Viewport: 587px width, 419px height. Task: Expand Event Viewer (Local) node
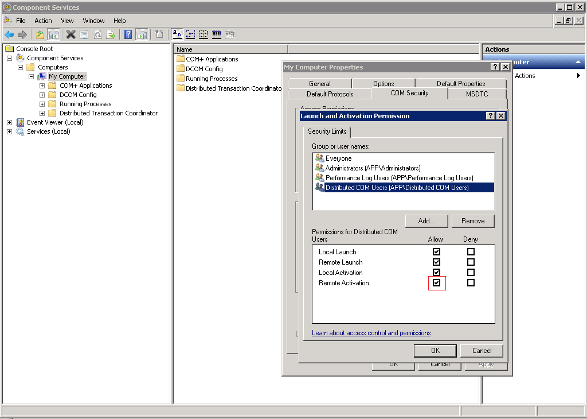pos(9,122)
